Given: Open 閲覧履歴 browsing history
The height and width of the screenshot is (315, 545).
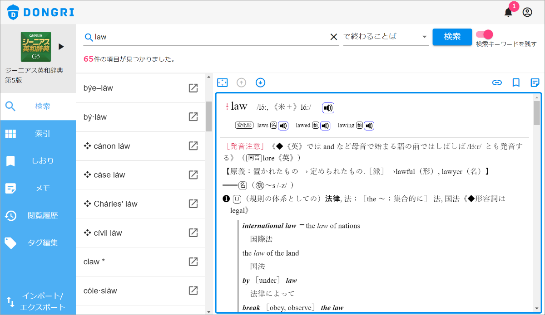Looking at the screenshot, I should click(x=38, y=215).
